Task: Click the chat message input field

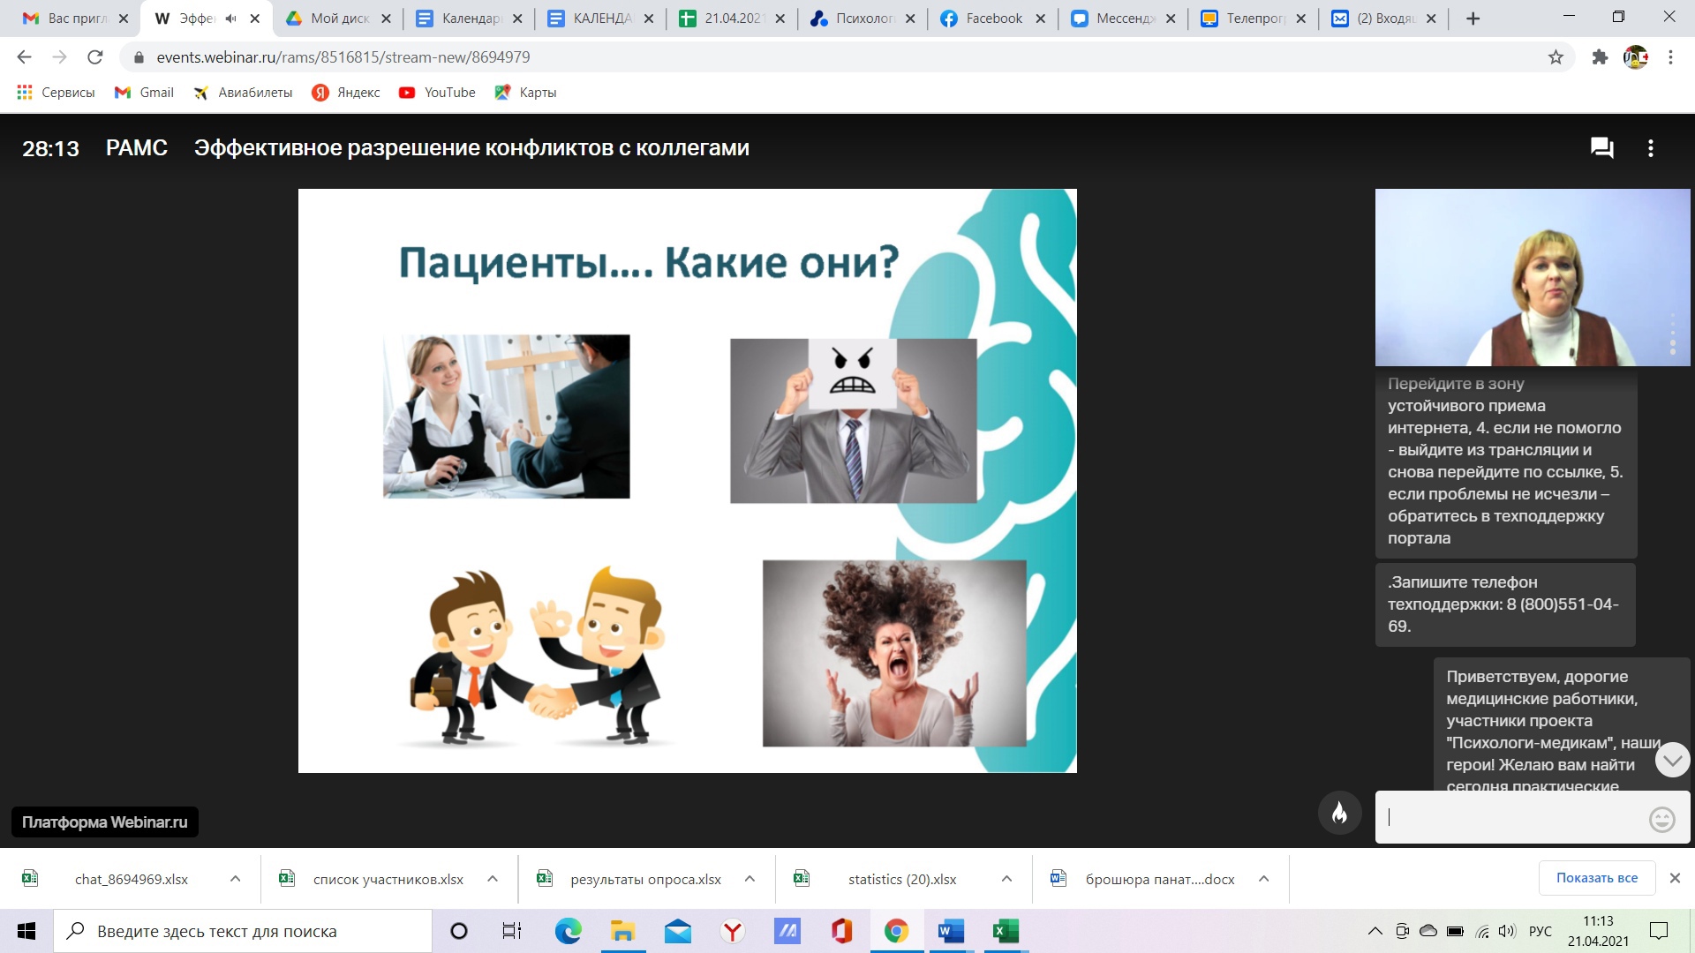Action: click(x=1511, y=817)
